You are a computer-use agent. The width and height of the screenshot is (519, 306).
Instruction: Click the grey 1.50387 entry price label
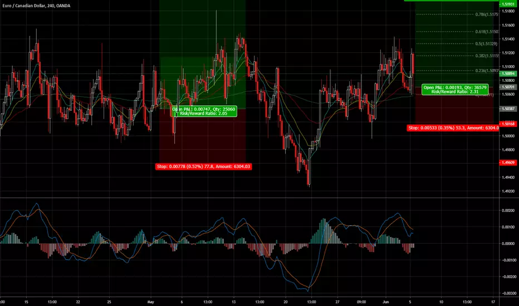coord(508,109)
